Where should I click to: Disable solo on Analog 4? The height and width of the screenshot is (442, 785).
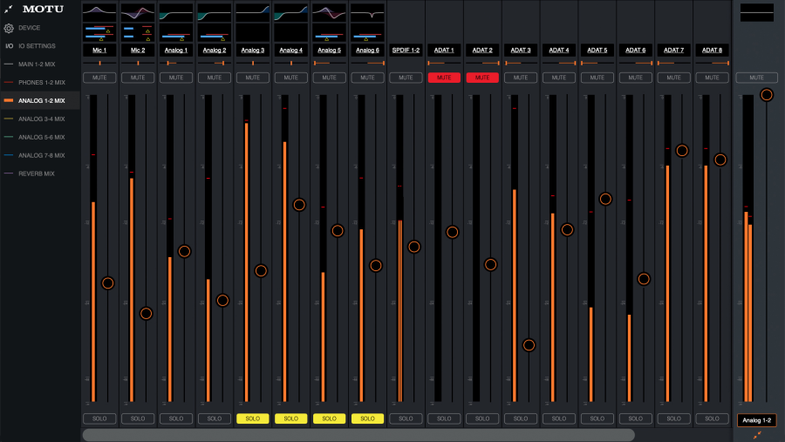coord(290,418)
